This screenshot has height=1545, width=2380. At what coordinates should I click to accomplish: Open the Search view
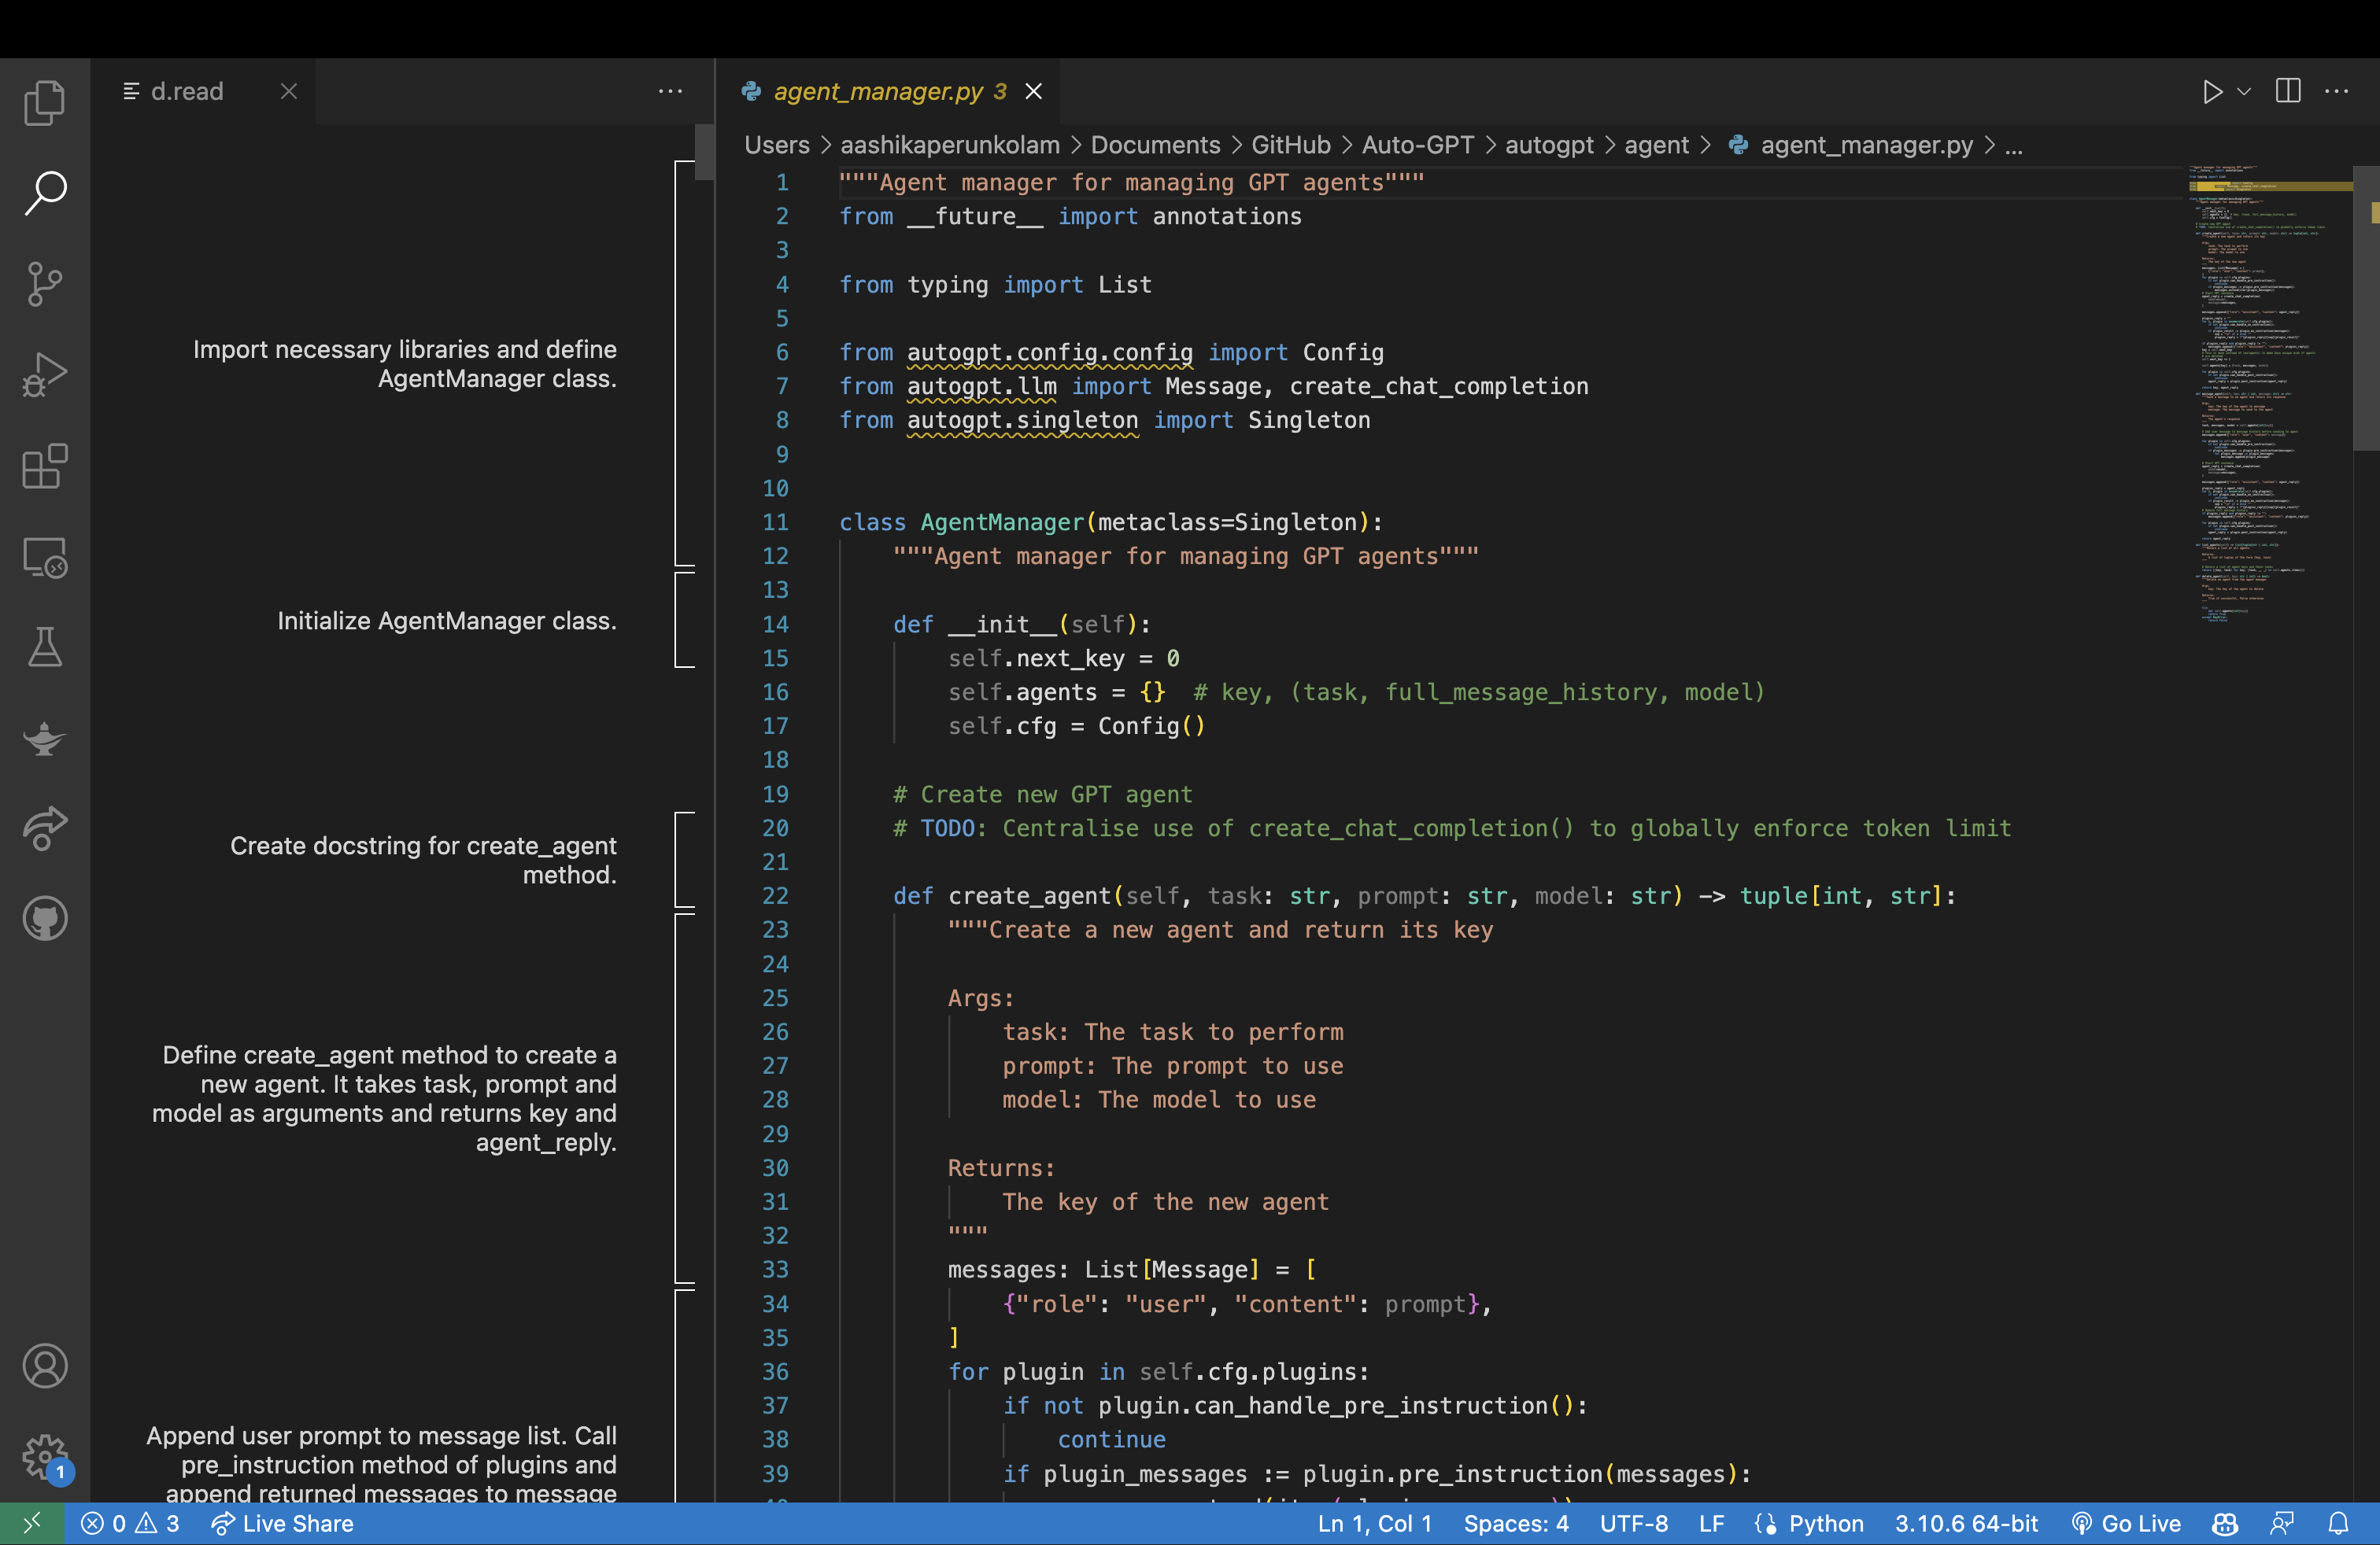click(45, 193)
